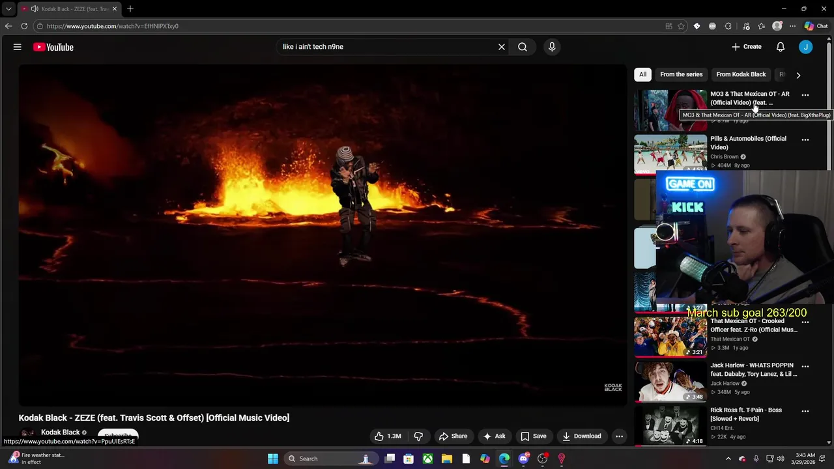This screenshot has width=834, height=469.
Task: View site information lock icon in address bar
Action: point(40,26)
